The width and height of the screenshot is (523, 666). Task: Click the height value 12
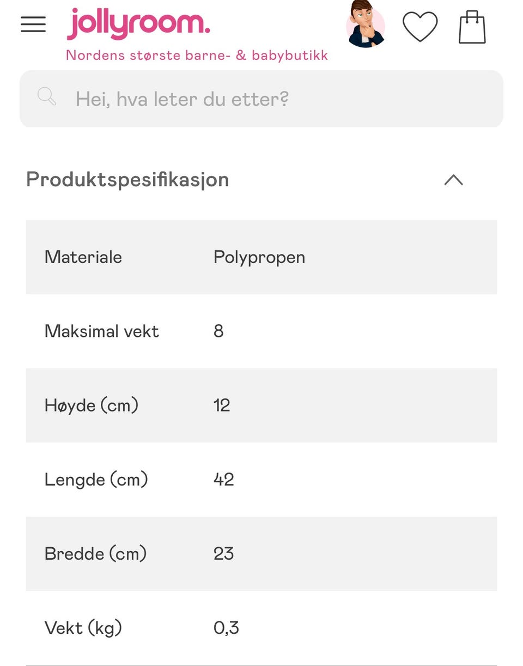click(x=222, y=405)
